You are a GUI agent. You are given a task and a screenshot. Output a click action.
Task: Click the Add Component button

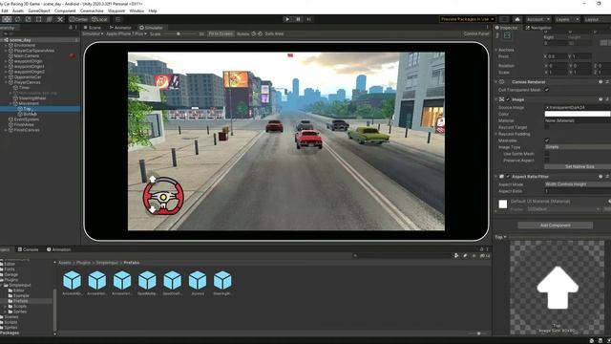pyautogui.click(x=556, y=226)
